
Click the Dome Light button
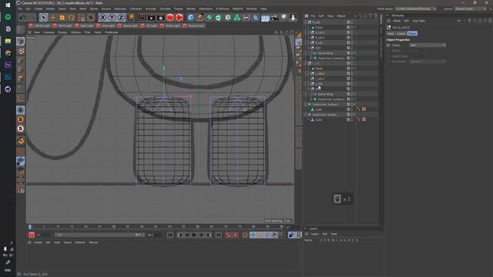128,25
